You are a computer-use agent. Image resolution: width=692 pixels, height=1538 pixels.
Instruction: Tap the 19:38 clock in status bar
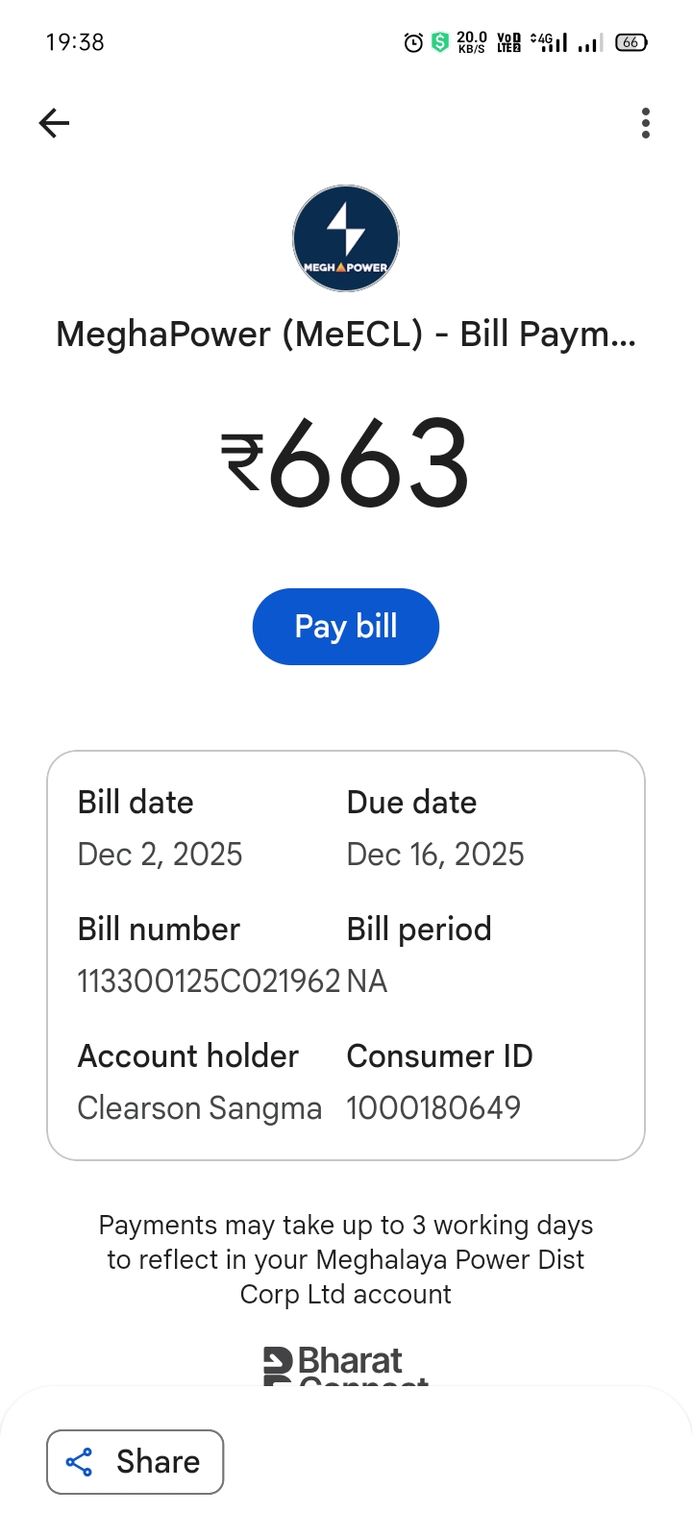tap(75, 42)
